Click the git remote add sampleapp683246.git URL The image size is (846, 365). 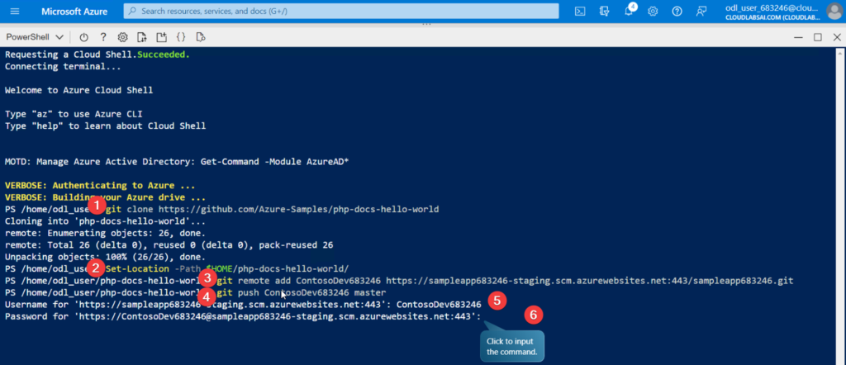tap(590, 281)
